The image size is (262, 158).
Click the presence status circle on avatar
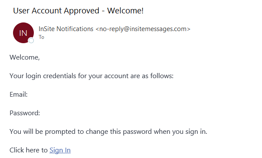[31, 41]
